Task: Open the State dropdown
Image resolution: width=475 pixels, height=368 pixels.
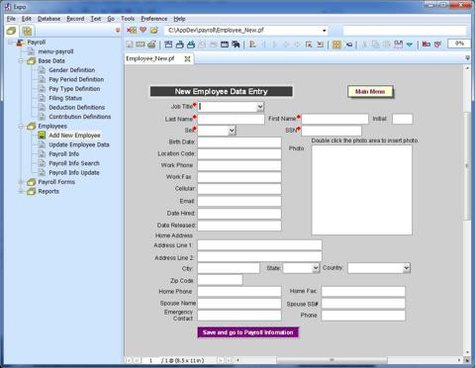Action: pyautogui.click(x=316, y=268)
